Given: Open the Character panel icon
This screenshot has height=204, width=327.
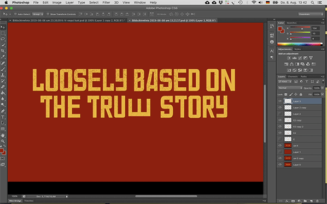Looking at the screenshot, I should [x=272, y=51].
